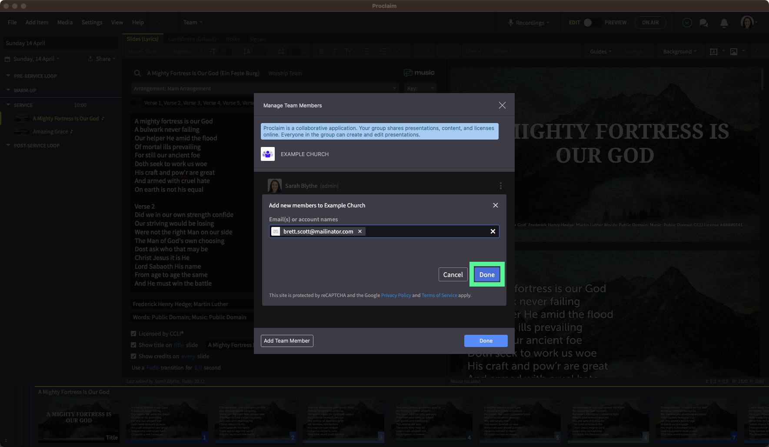Click the green sync status checkmark icon

pos(687,23)
